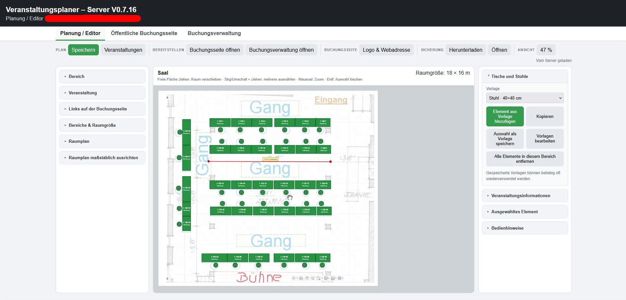Select table 170 22 in the plan
The width and height of the screenshot is (626, 300).
click(x=285, y=211)
